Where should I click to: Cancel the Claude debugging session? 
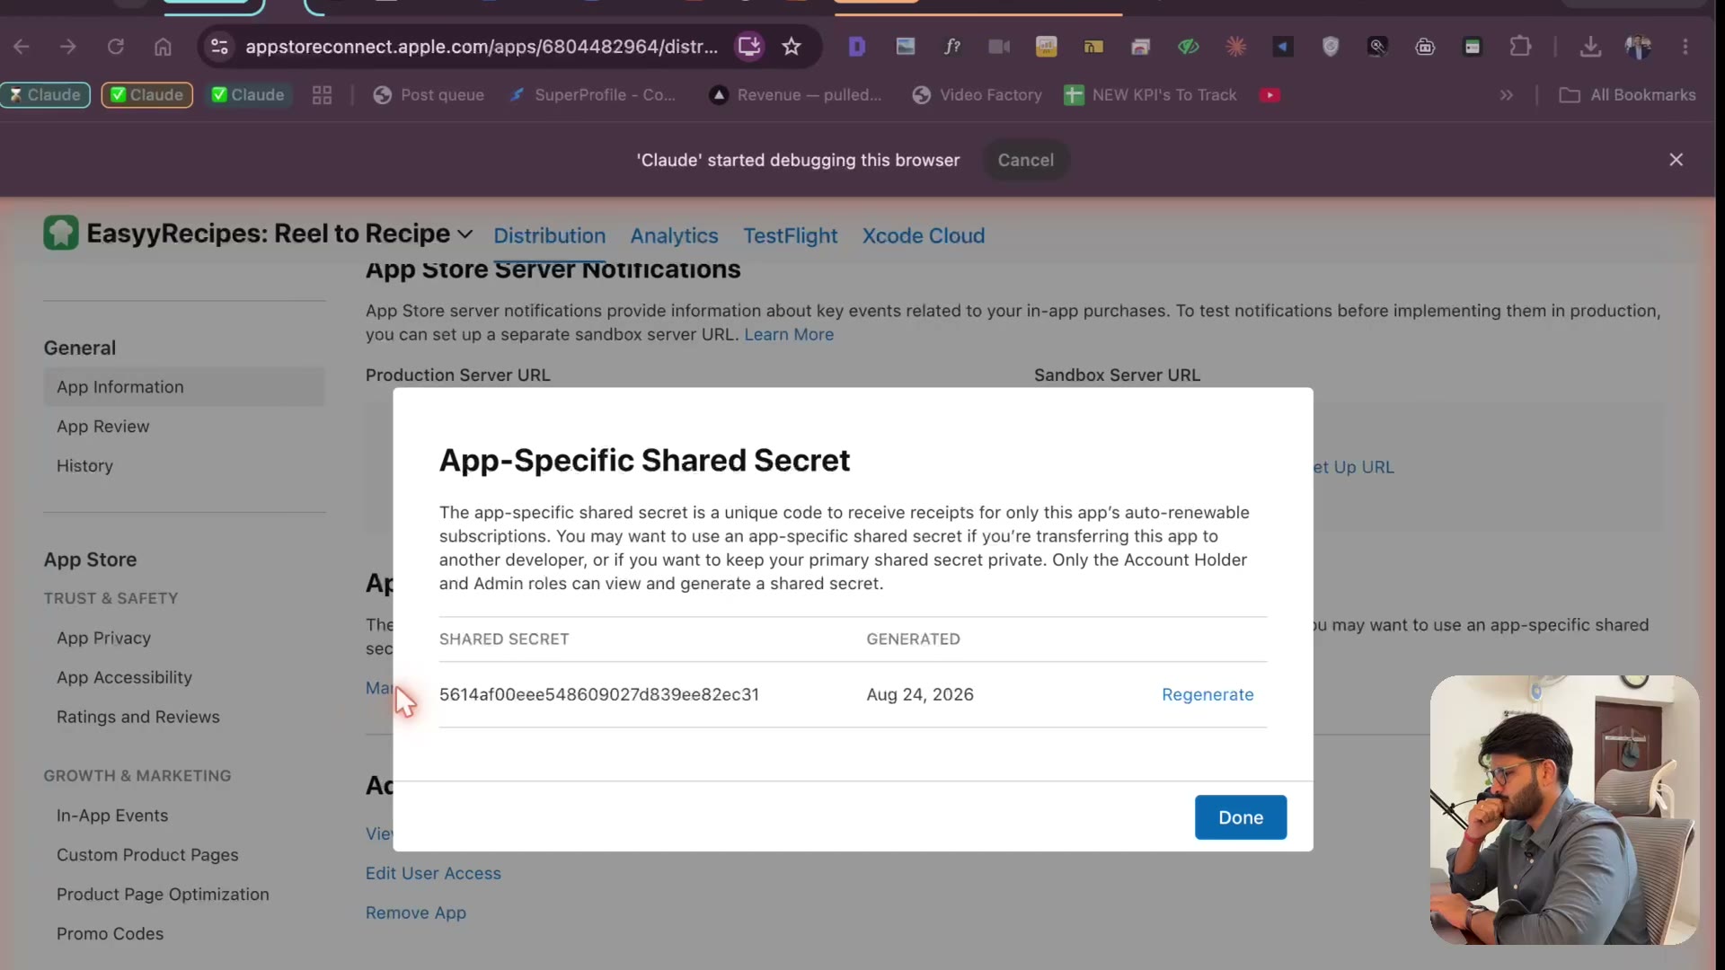point(1025,160)
